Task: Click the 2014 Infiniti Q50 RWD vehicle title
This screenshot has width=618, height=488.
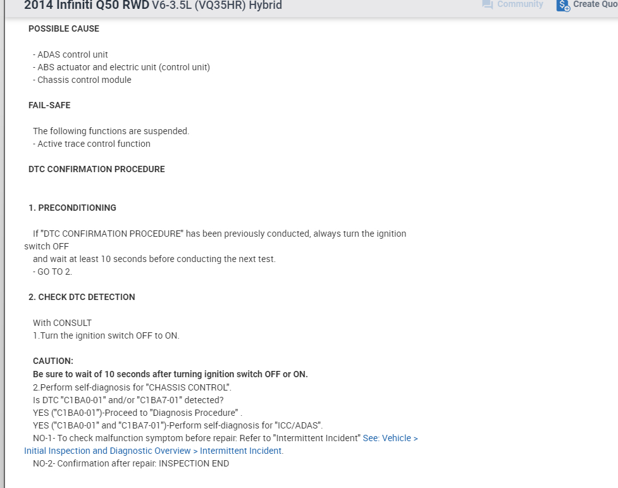Action: click(87, 6)
